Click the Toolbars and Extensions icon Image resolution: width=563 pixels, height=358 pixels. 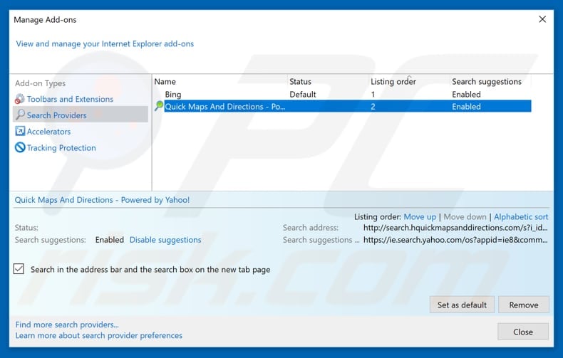(x=20, y=99)
